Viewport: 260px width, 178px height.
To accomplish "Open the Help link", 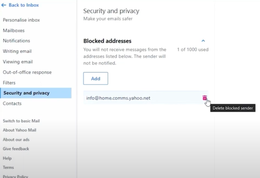I will pos(7,158).
